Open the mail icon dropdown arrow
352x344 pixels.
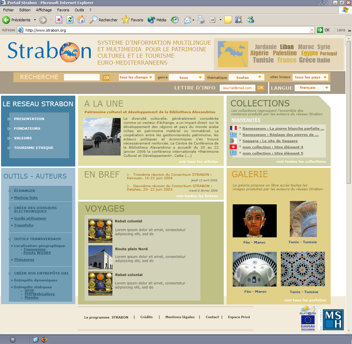(x=193, y=20)
